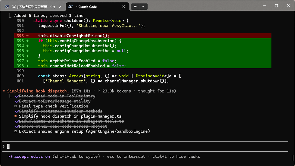Screen dimensions: 295x166
Task: Click in-progress marker for 'Simplify hook dispatch'
Action: pyautogui.click(x=16, y=116)
